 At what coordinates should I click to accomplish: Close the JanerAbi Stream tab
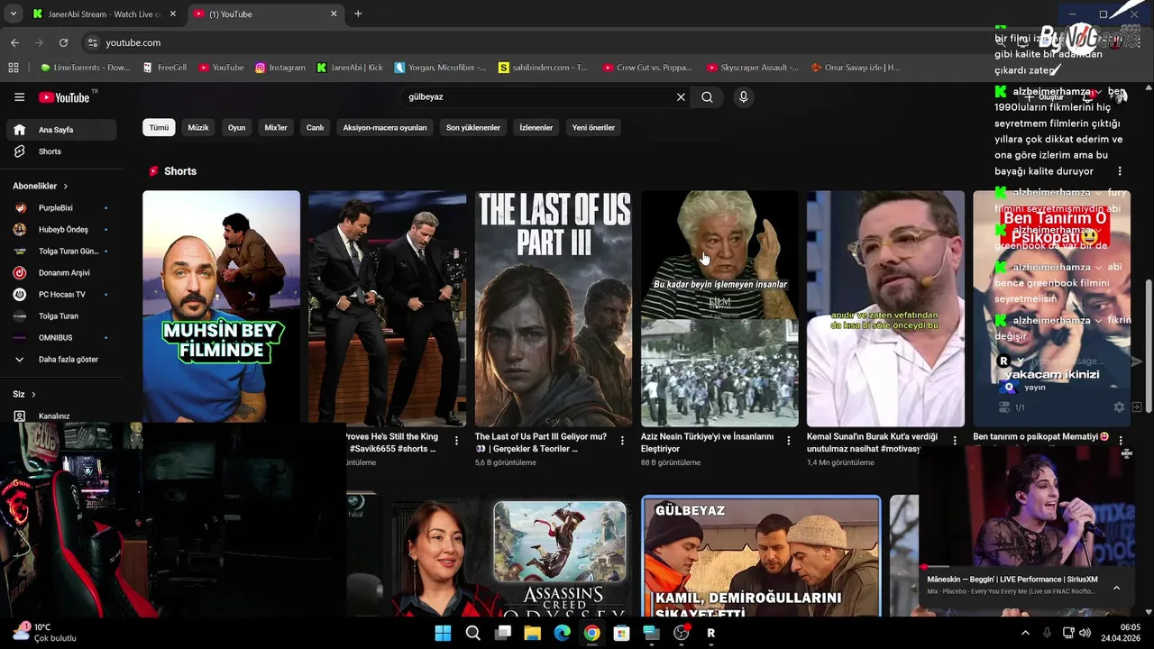click(173, 14)
